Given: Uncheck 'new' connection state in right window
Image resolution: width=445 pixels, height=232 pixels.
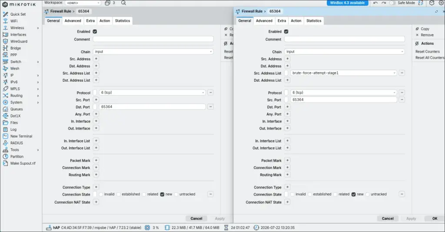Looking at the screenshot, I should click(353, 194).
